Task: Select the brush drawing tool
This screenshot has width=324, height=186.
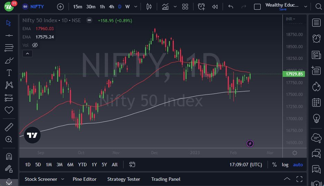Action: click(9, 60)
